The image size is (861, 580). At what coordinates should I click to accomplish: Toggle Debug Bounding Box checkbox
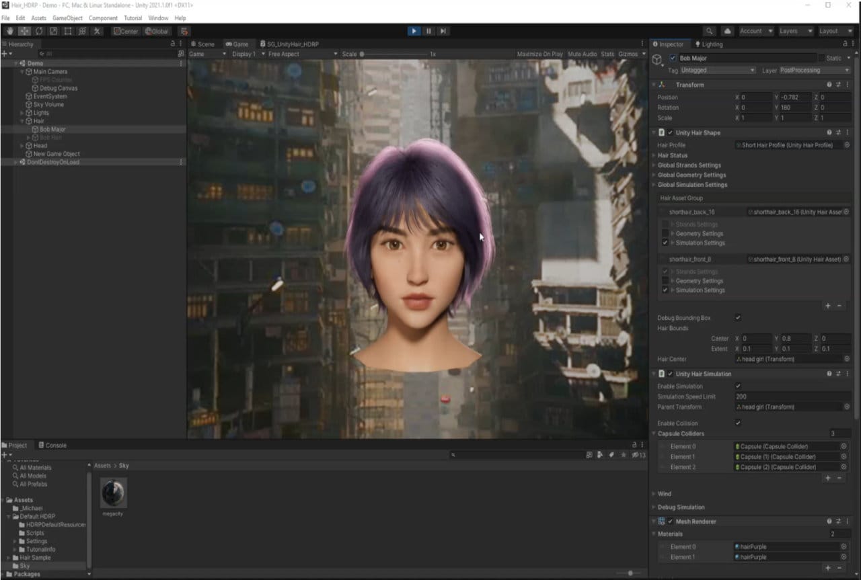[737, 317]
